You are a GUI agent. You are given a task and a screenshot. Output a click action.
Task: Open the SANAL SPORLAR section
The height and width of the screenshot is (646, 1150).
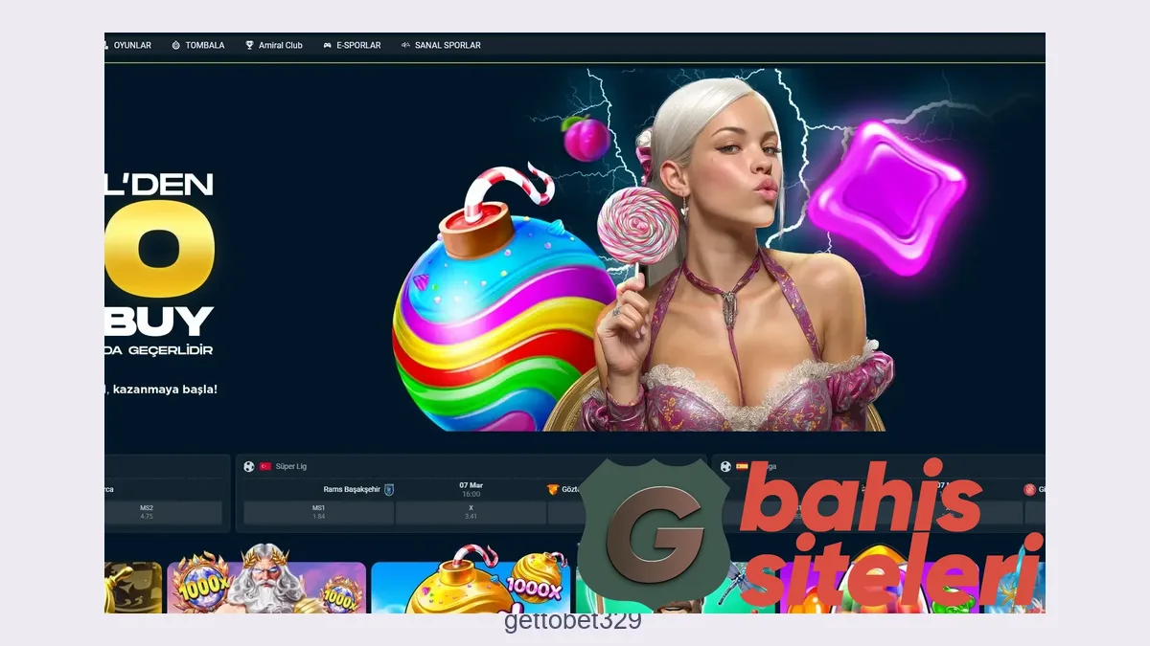447,45
